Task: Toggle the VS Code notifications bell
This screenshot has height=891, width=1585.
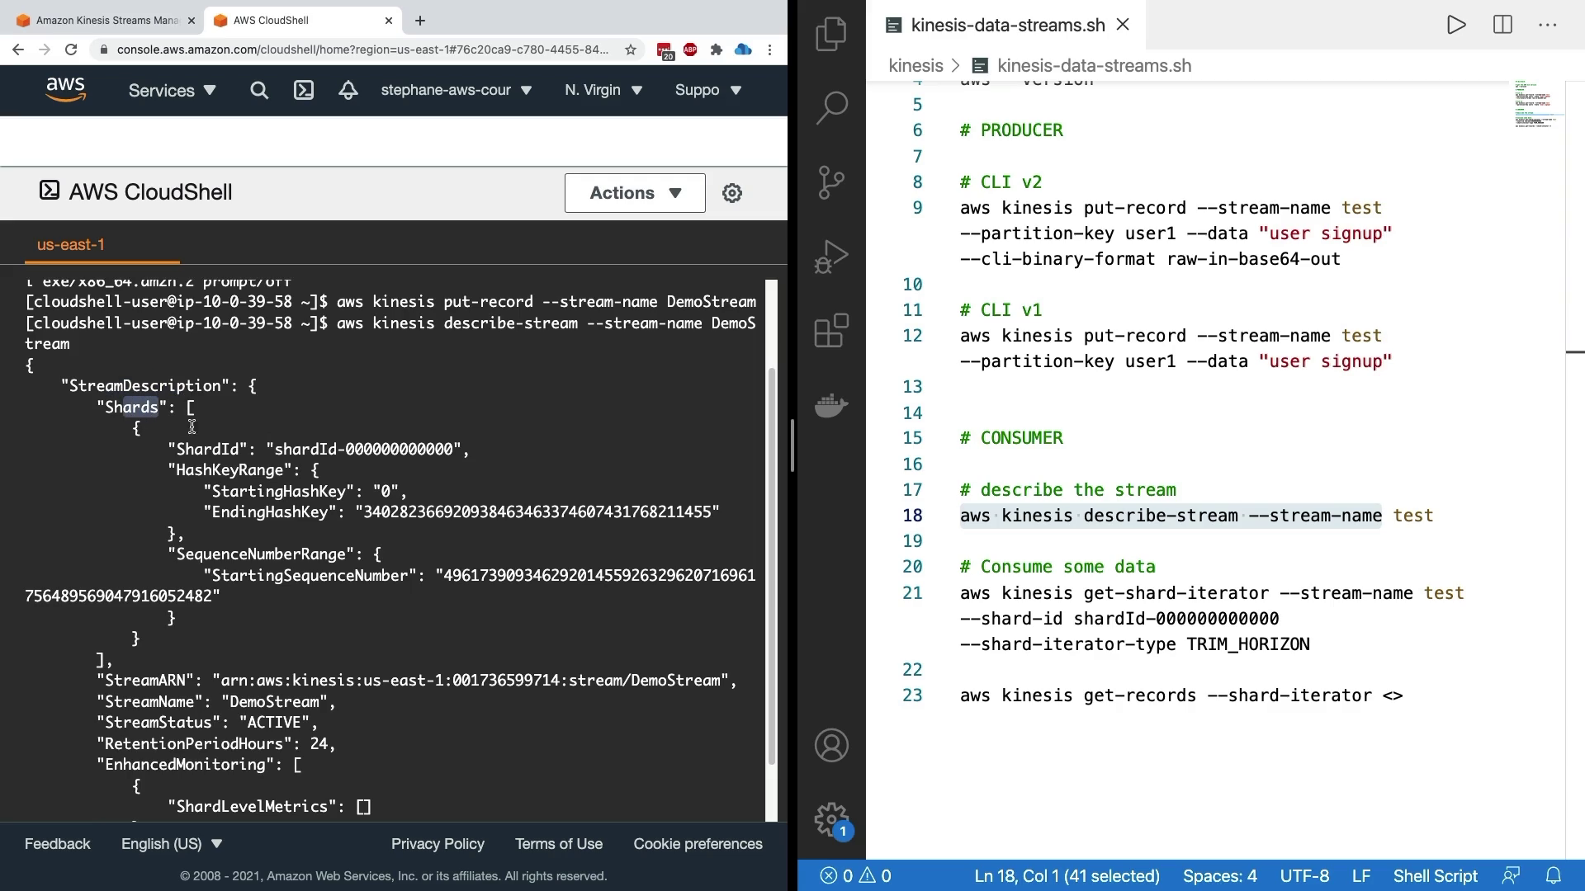Action: (x=1553, y=875)
